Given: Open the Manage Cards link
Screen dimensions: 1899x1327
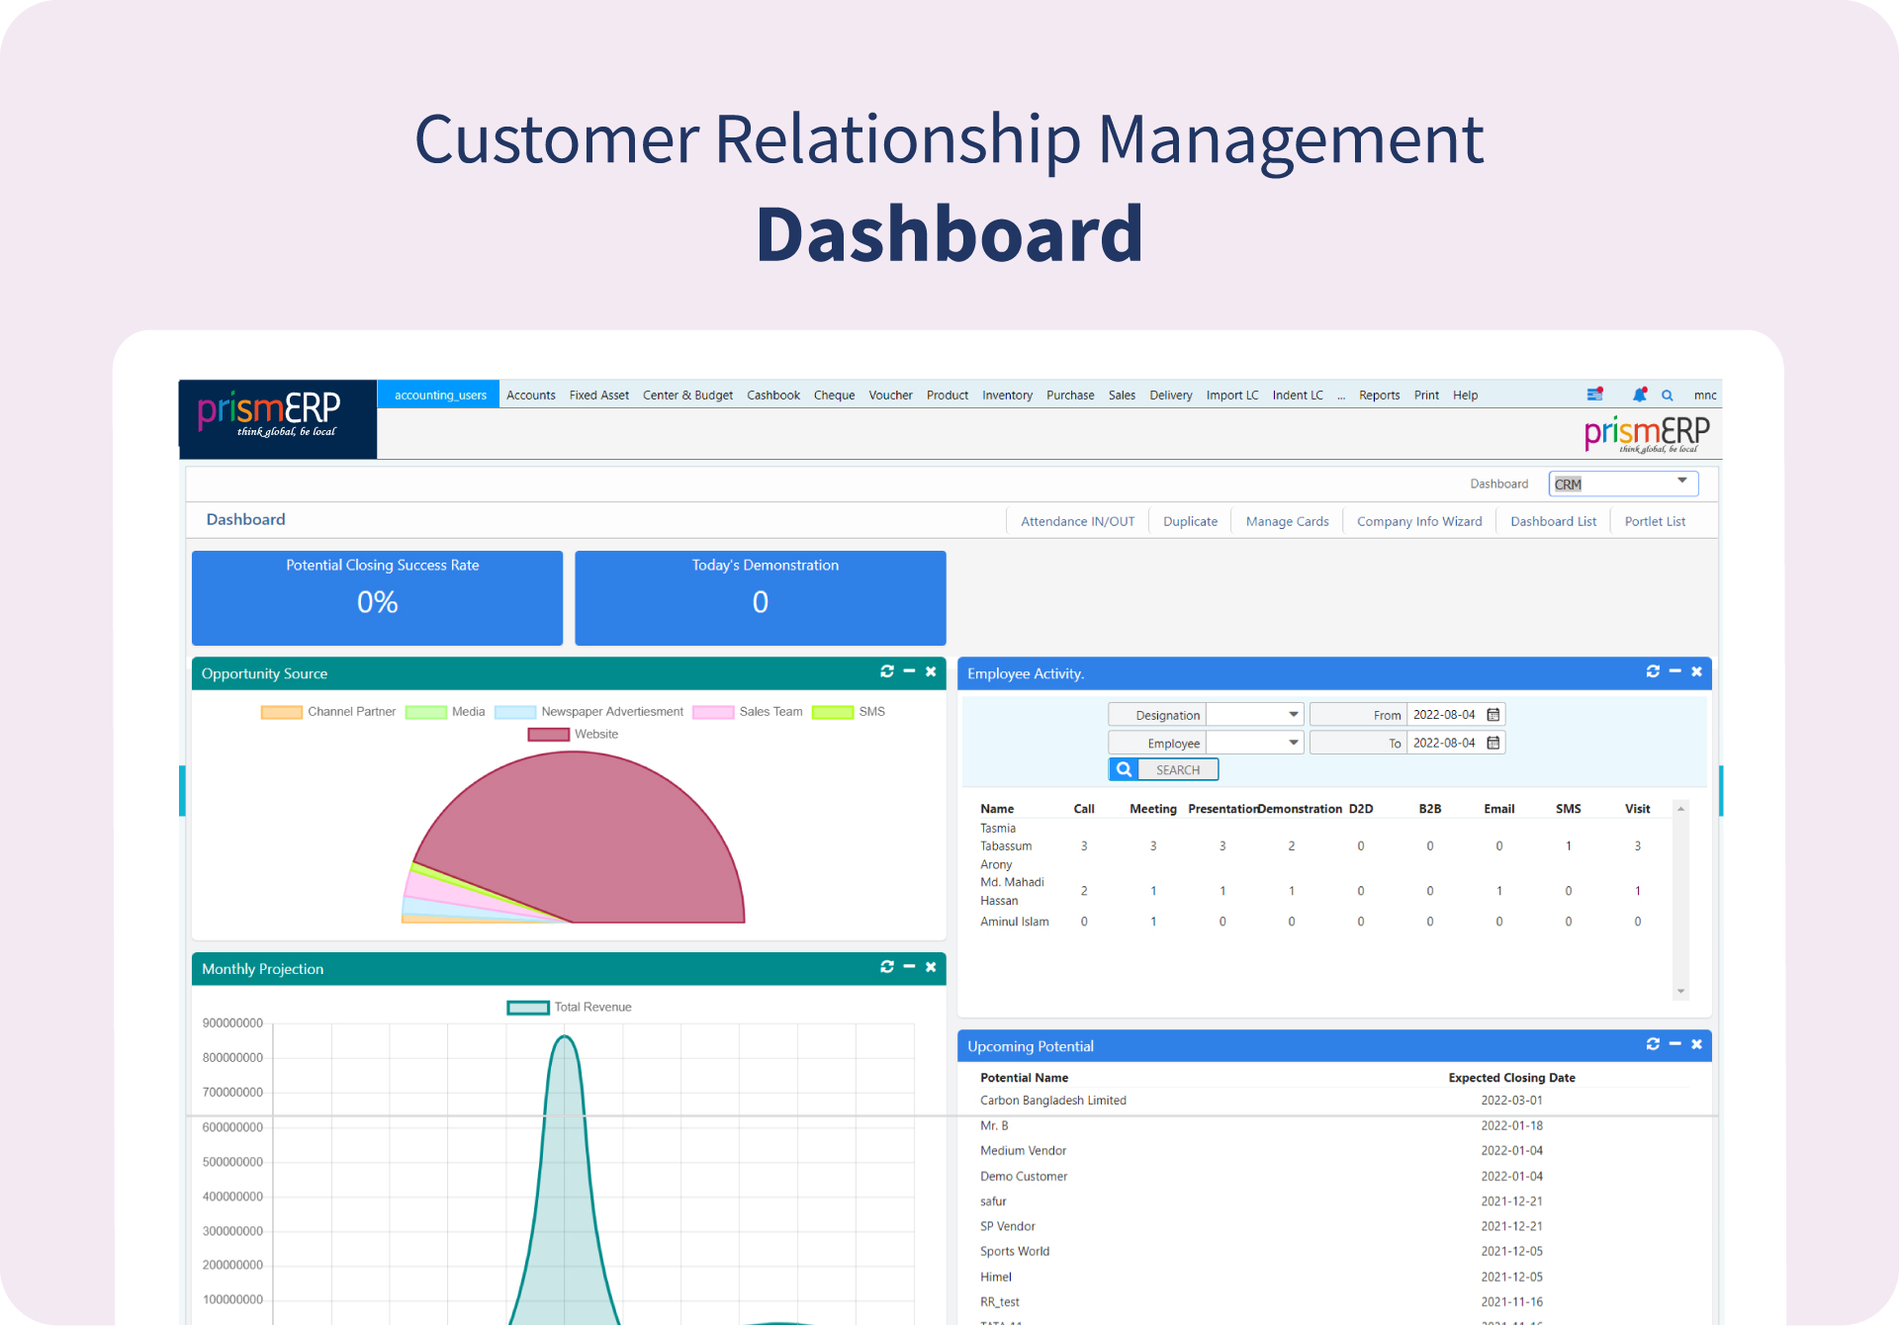Looking at the screenshot, I should click(x=1287, y=521).
